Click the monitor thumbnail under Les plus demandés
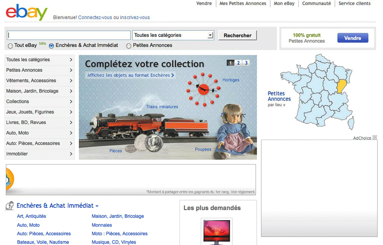Image resolution: width=383 pixels, height=245 pixels. click(x=217, y=232)
